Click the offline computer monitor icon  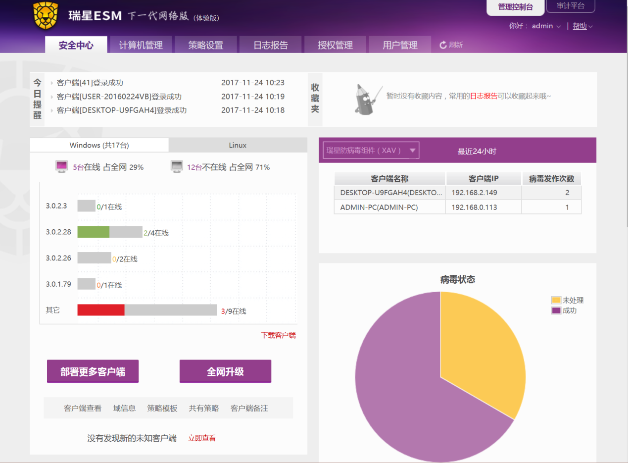coord(177,167)
